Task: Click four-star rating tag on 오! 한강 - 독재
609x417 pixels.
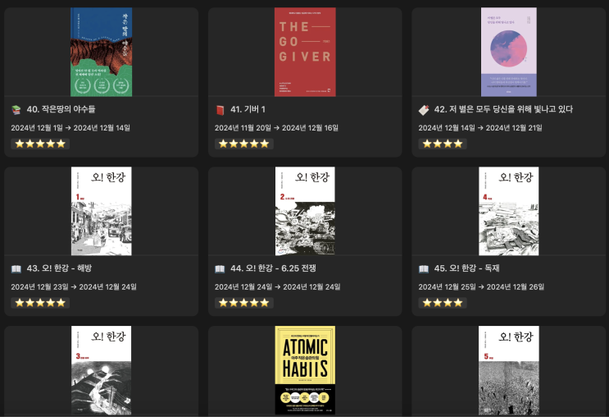Action: (x=443, y=303)
